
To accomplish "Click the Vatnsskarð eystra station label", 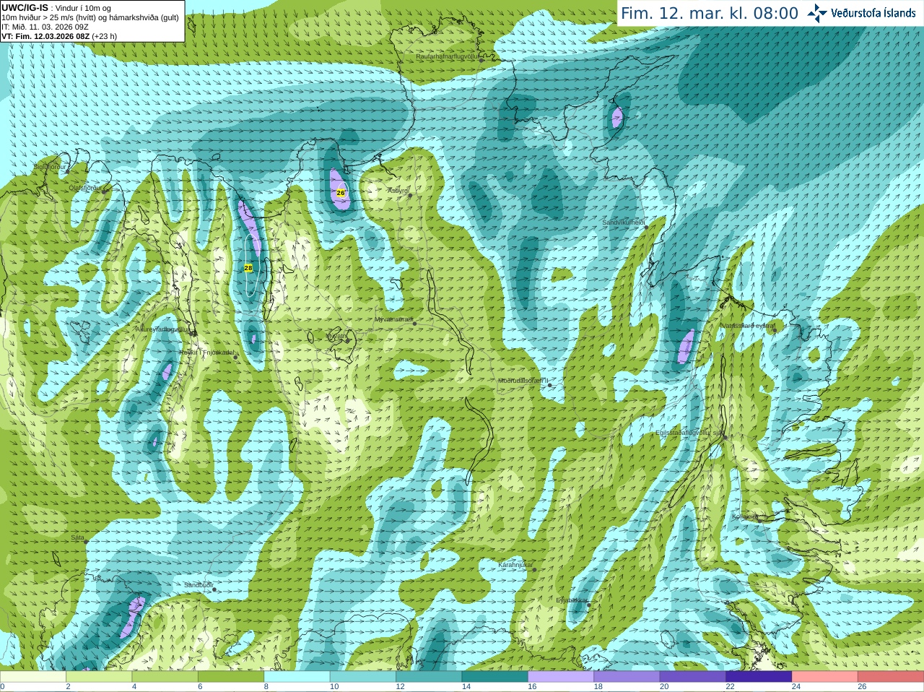I will [x=749, y=326].
